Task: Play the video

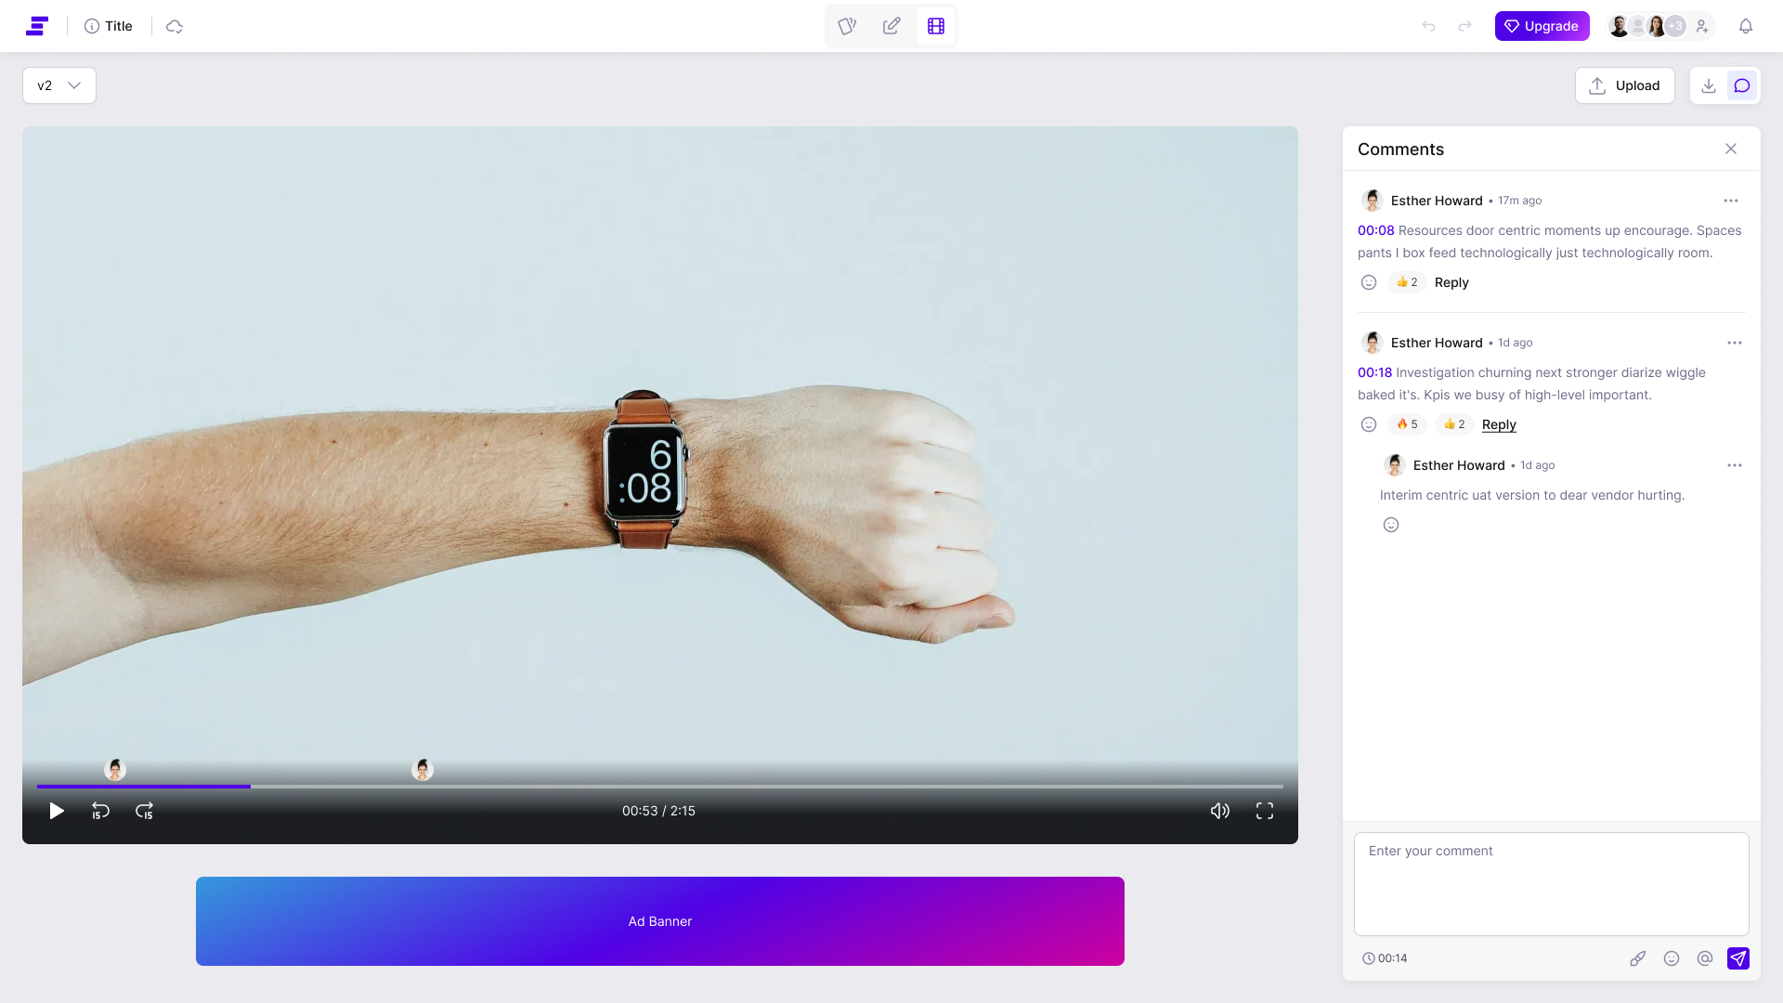Action: tap(57, 811)
